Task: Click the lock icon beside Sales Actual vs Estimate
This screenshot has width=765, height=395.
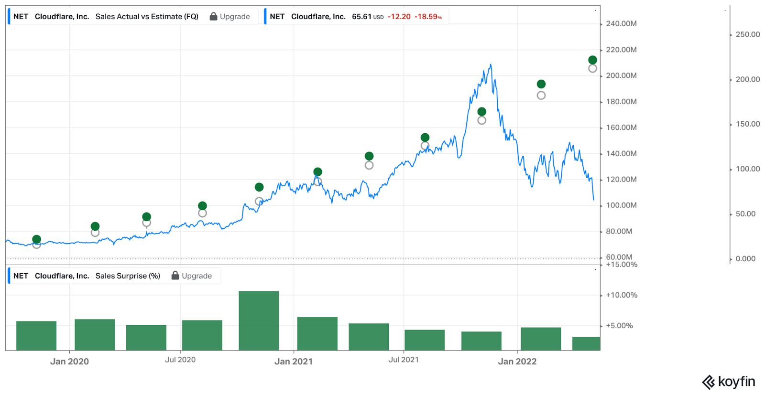Action: coord(214,16)
